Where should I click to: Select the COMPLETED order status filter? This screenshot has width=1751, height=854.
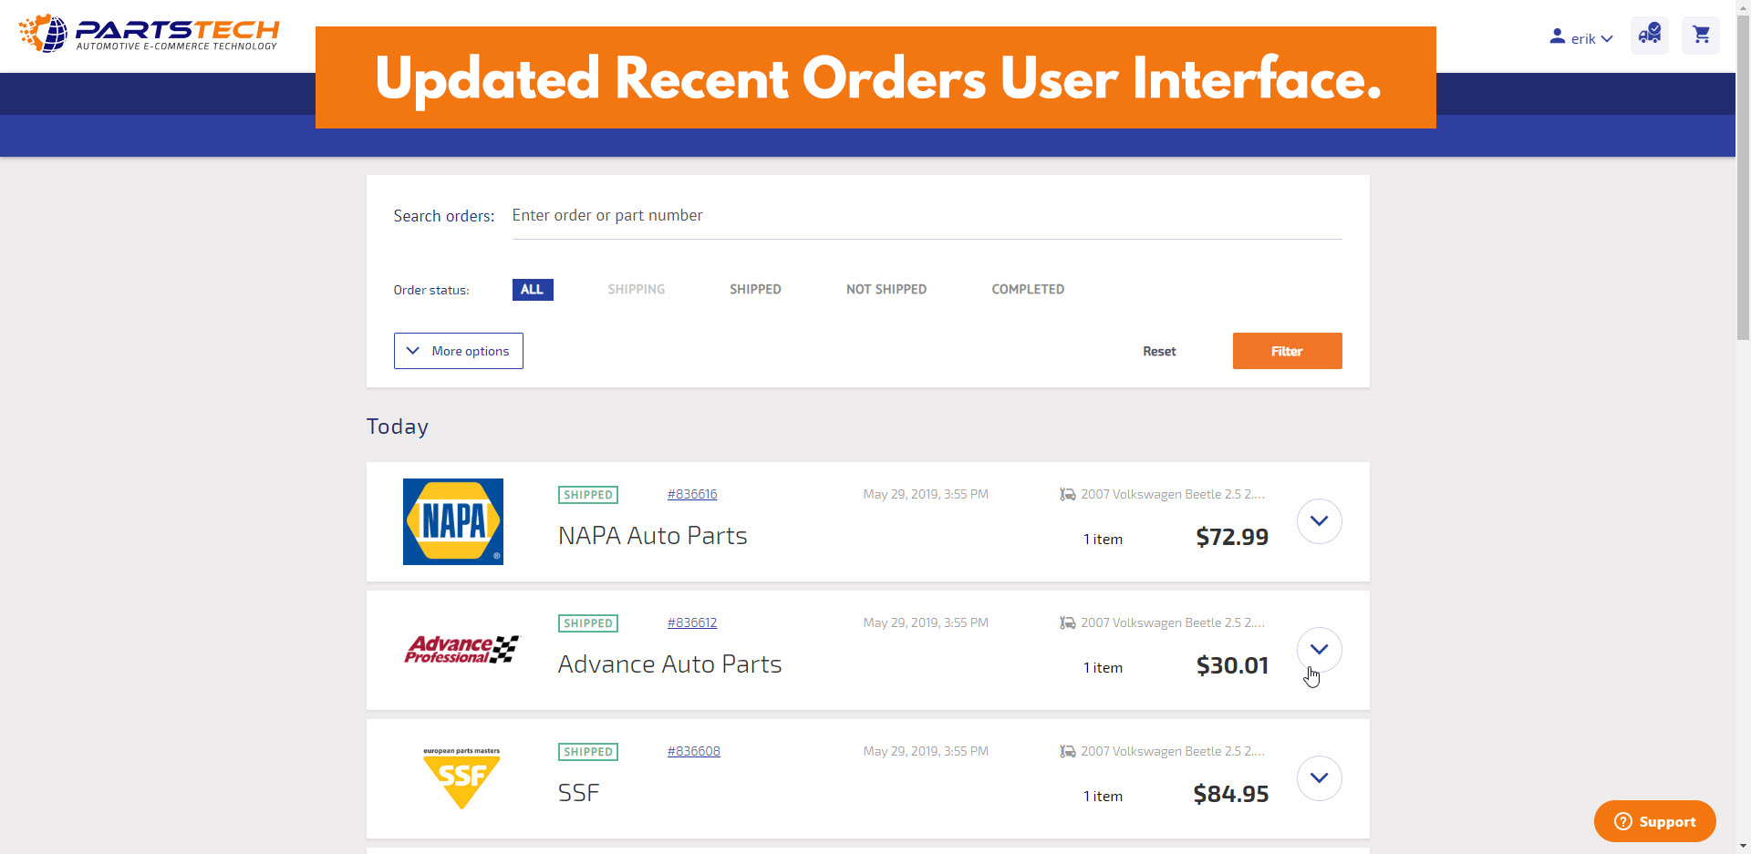click(1028, 290)
